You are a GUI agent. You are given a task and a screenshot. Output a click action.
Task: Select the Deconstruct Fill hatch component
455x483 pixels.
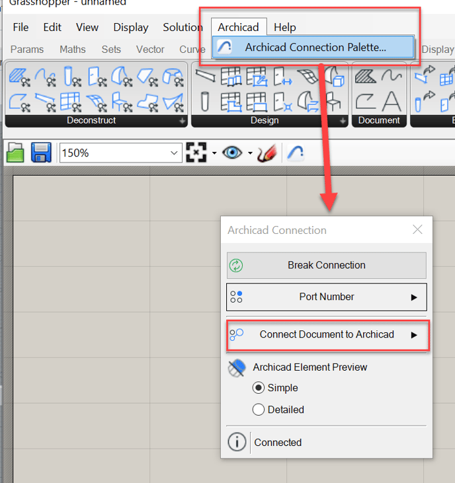pos(19,77)
